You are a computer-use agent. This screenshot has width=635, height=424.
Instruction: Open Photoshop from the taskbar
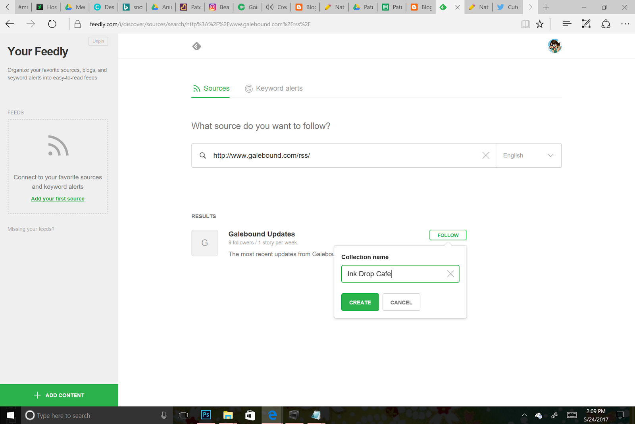[x=206, y=415]
